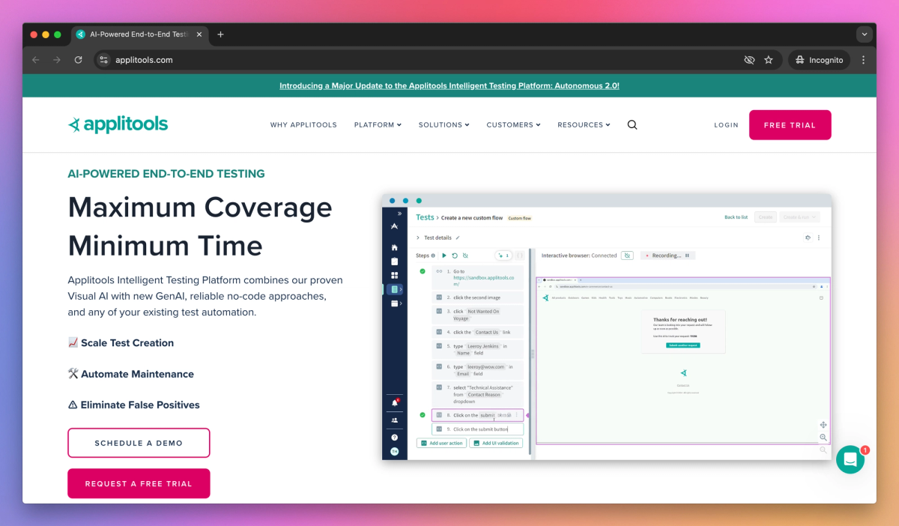Click the SCHEDULE A DEMO button
The image size is (899, 526).
coord(139,443)
